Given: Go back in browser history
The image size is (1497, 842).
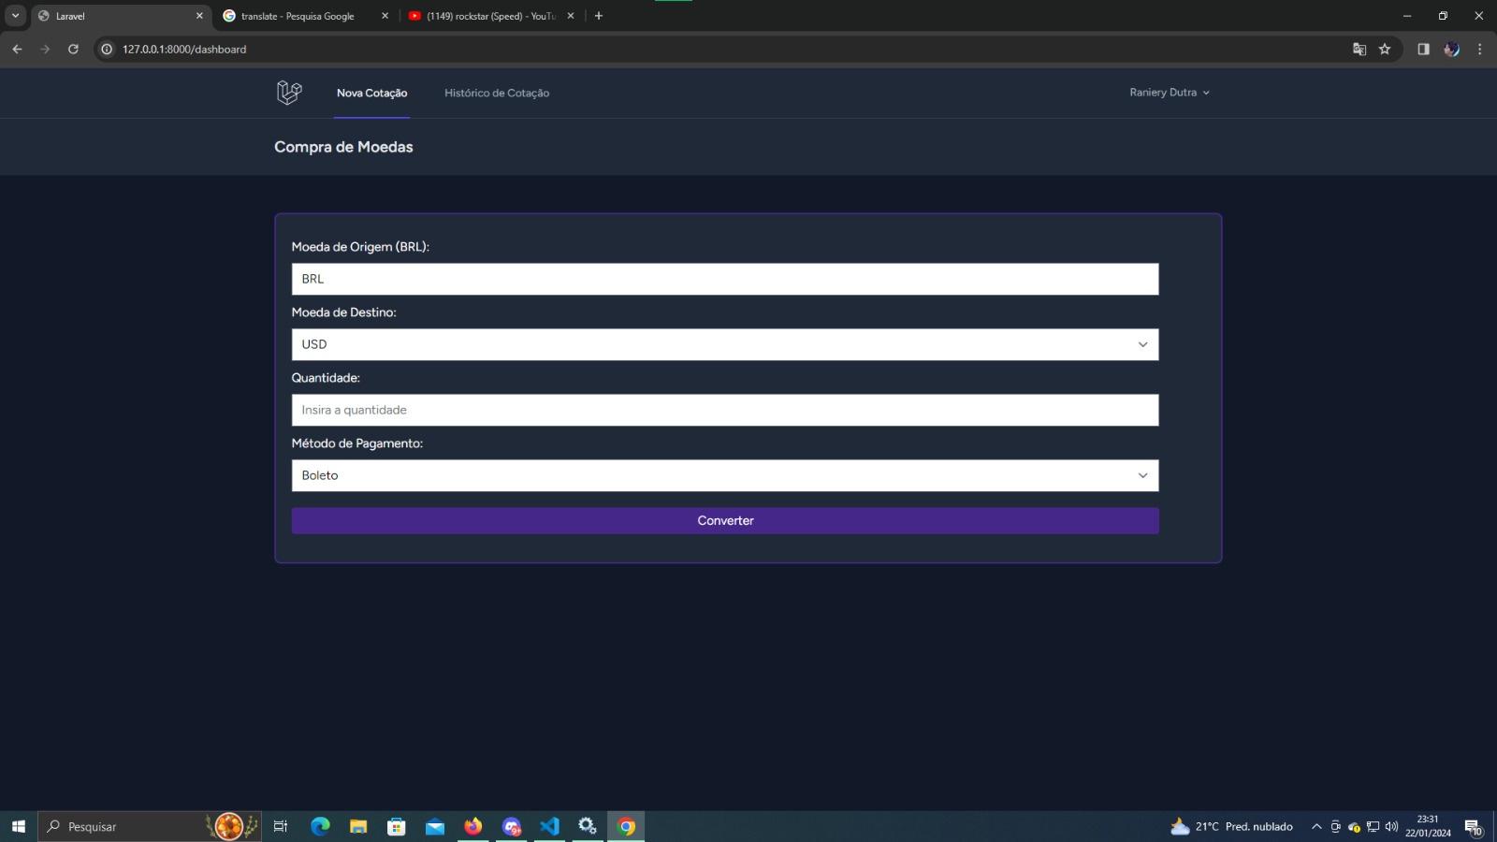Looking at the screenshot, I should tap(17, 49).
